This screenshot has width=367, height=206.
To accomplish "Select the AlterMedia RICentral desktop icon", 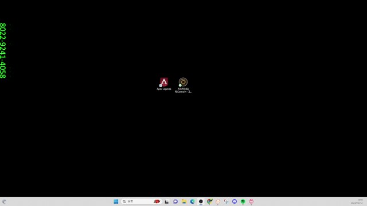I will (x=183, y=85).
